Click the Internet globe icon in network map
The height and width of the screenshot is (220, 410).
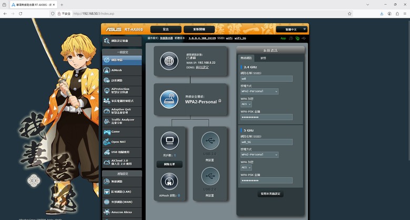(x=169, y=61)
